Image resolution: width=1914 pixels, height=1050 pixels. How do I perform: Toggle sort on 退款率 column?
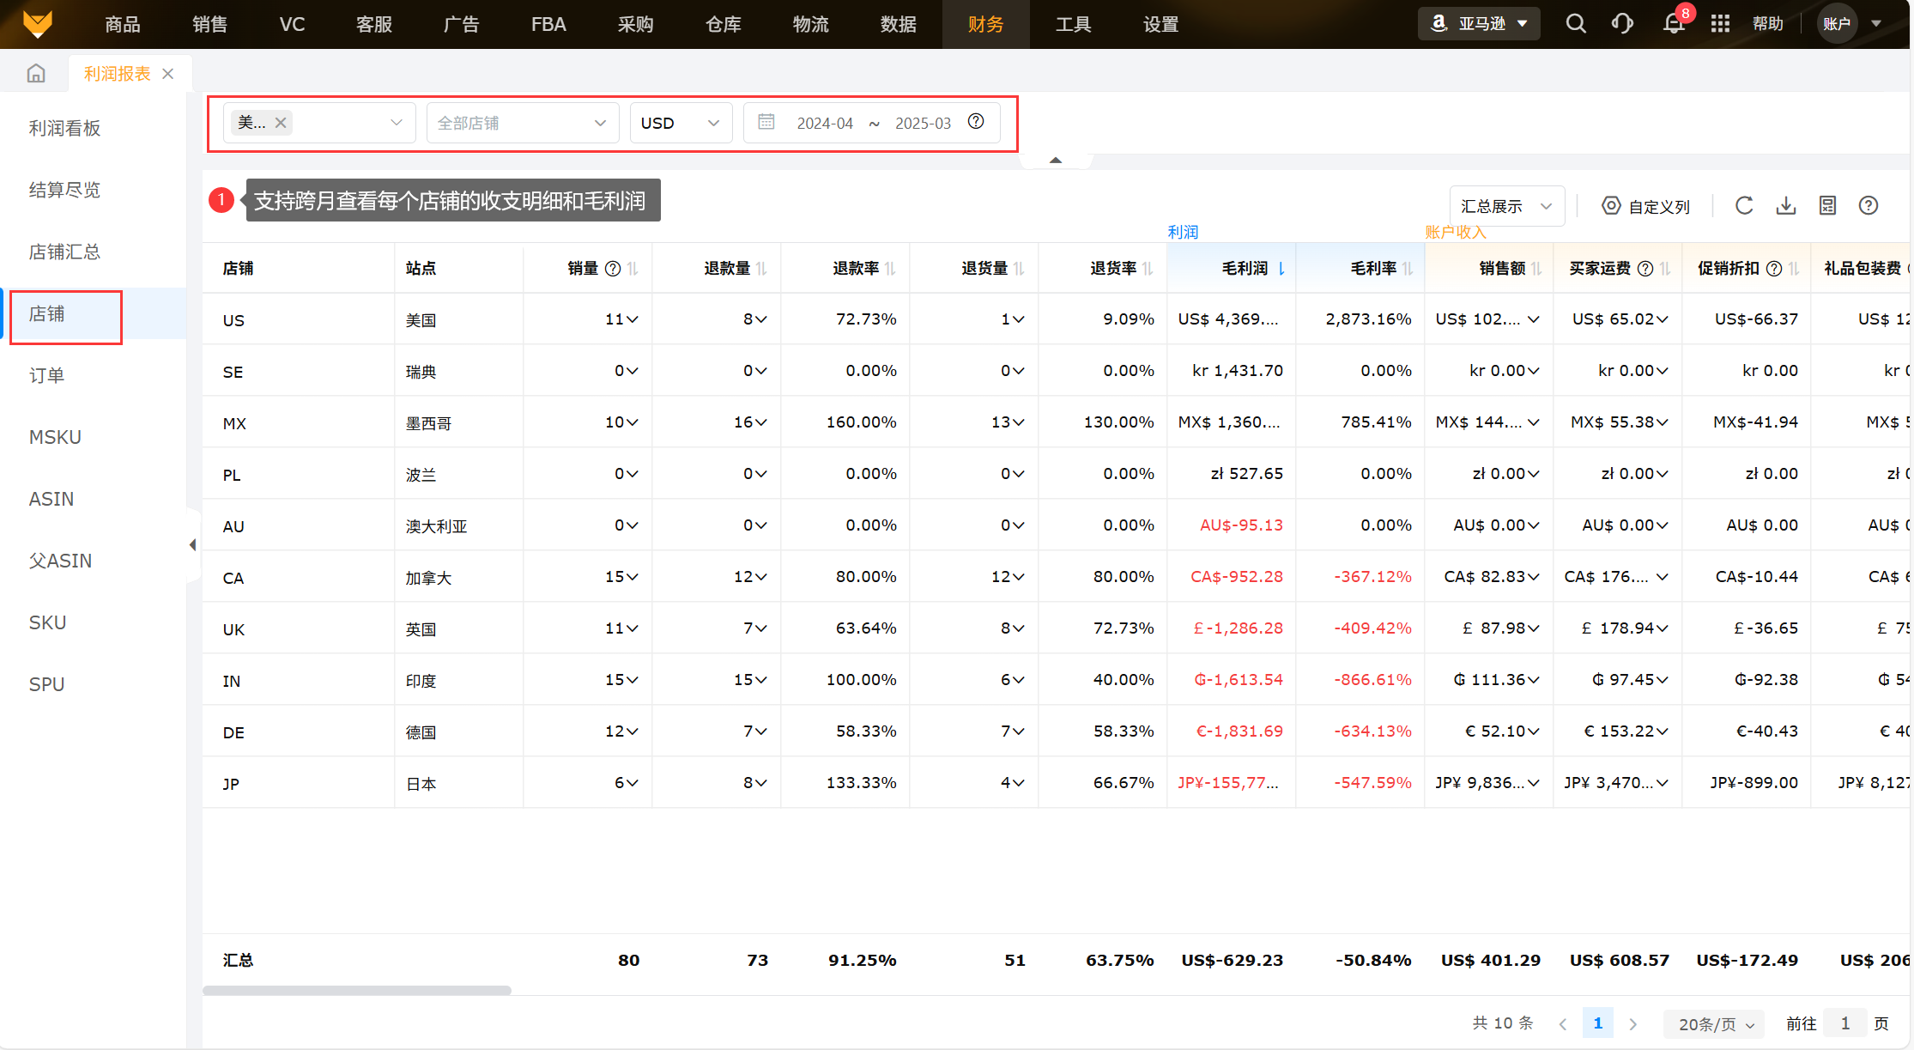tap(890, 269)
